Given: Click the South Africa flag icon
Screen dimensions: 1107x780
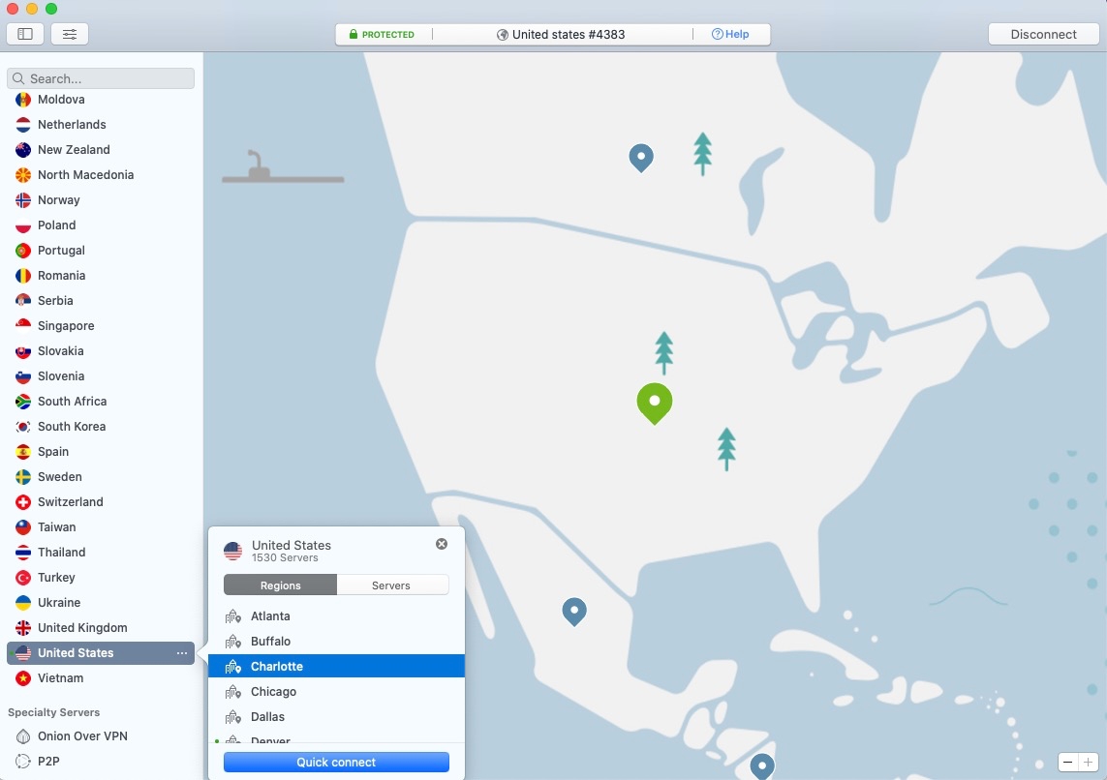Looking at the screenshot, I should (x=23, y=402).
